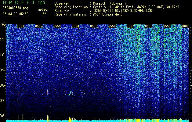Viewport: 192px width, 122px height.
Task: Click the 0.7 frequency axis label
Action: pos(2,101)
